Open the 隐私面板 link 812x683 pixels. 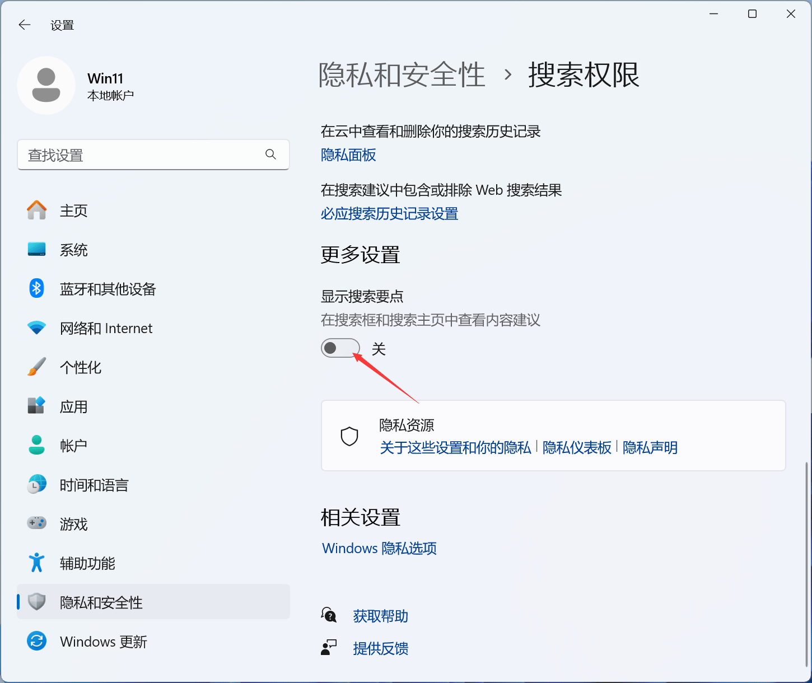[x=348, y=155]
